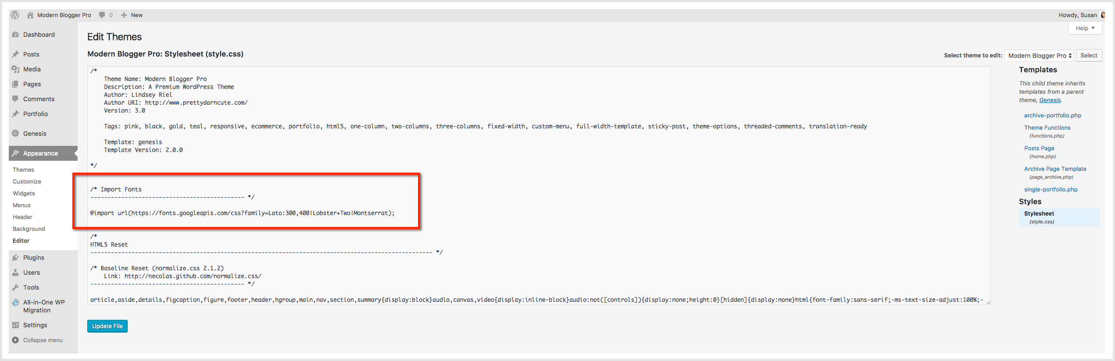
Task: Click the Portfolio pin icon
Action: point(16,114)
